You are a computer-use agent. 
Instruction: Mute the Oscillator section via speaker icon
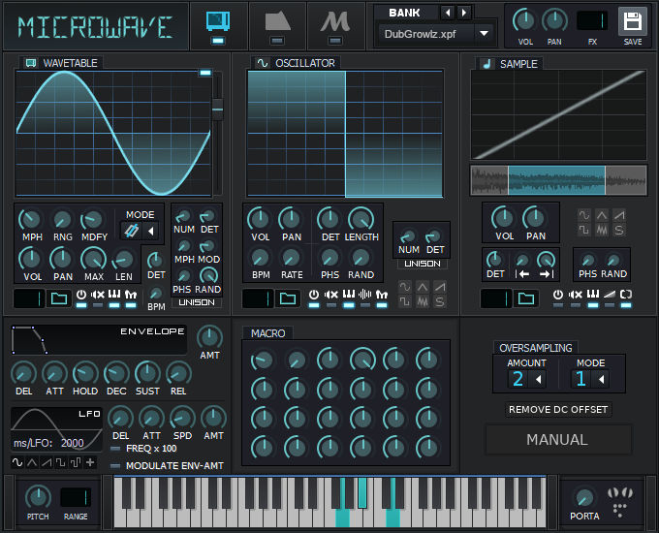(331, 295)
